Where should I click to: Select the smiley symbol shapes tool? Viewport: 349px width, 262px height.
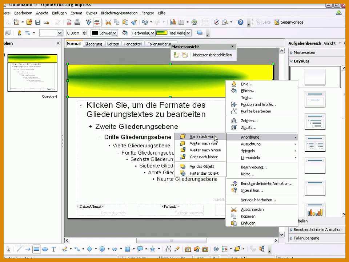tap(102, 249)
